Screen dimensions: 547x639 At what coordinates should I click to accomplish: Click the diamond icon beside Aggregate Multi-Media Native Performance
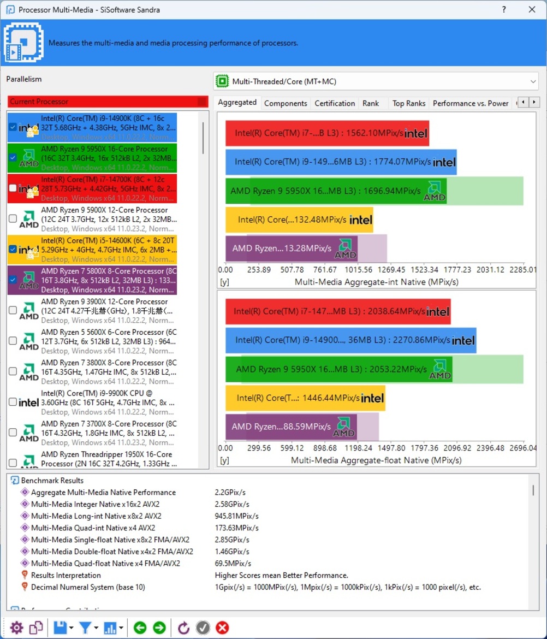coord(25,492)
